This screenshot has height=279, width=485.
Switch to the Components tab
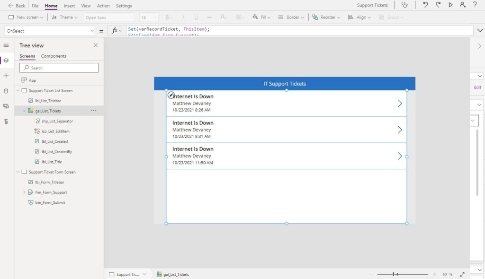coord(54,56)
